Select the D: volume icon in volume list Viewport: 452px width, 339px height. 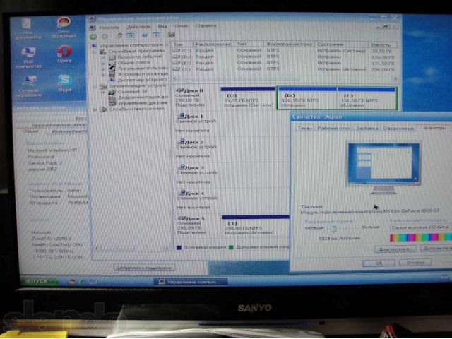point(176,56)
